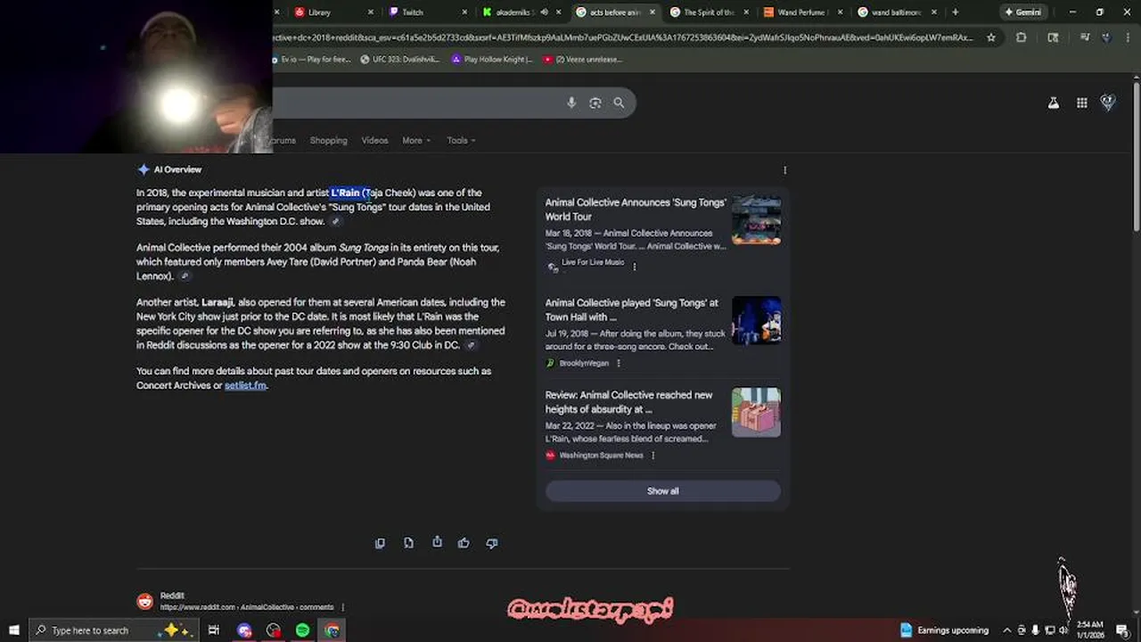Open the setlist.fm link
This screenshot has width=1141, height=642.
point(245,385)
